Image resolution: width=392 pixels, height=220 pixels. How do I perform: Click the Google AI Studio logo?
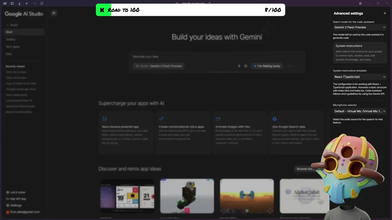(24, 14)
